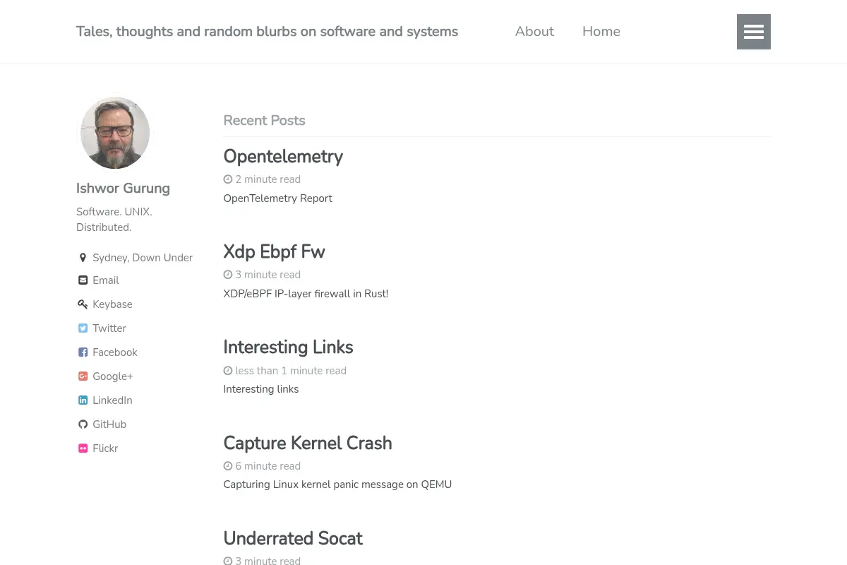847x565 pixels.
Task: Click the Keybase key icon
Action: pos(83,304)
